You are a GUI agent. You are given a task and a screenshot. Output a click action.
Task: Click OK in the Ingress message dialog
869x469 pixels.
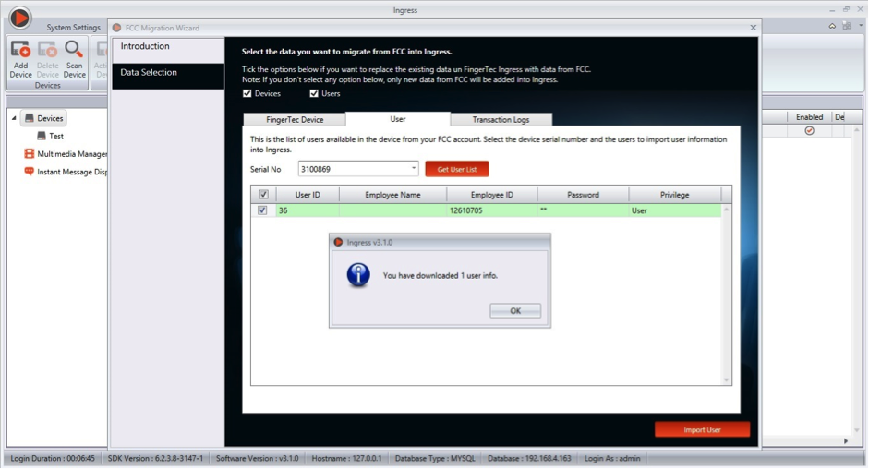(x=515, y=310)
